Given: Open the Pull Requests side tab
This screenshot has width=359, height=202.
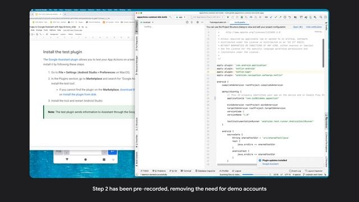Looking at the screenshot, I should (x=137, y=43).
